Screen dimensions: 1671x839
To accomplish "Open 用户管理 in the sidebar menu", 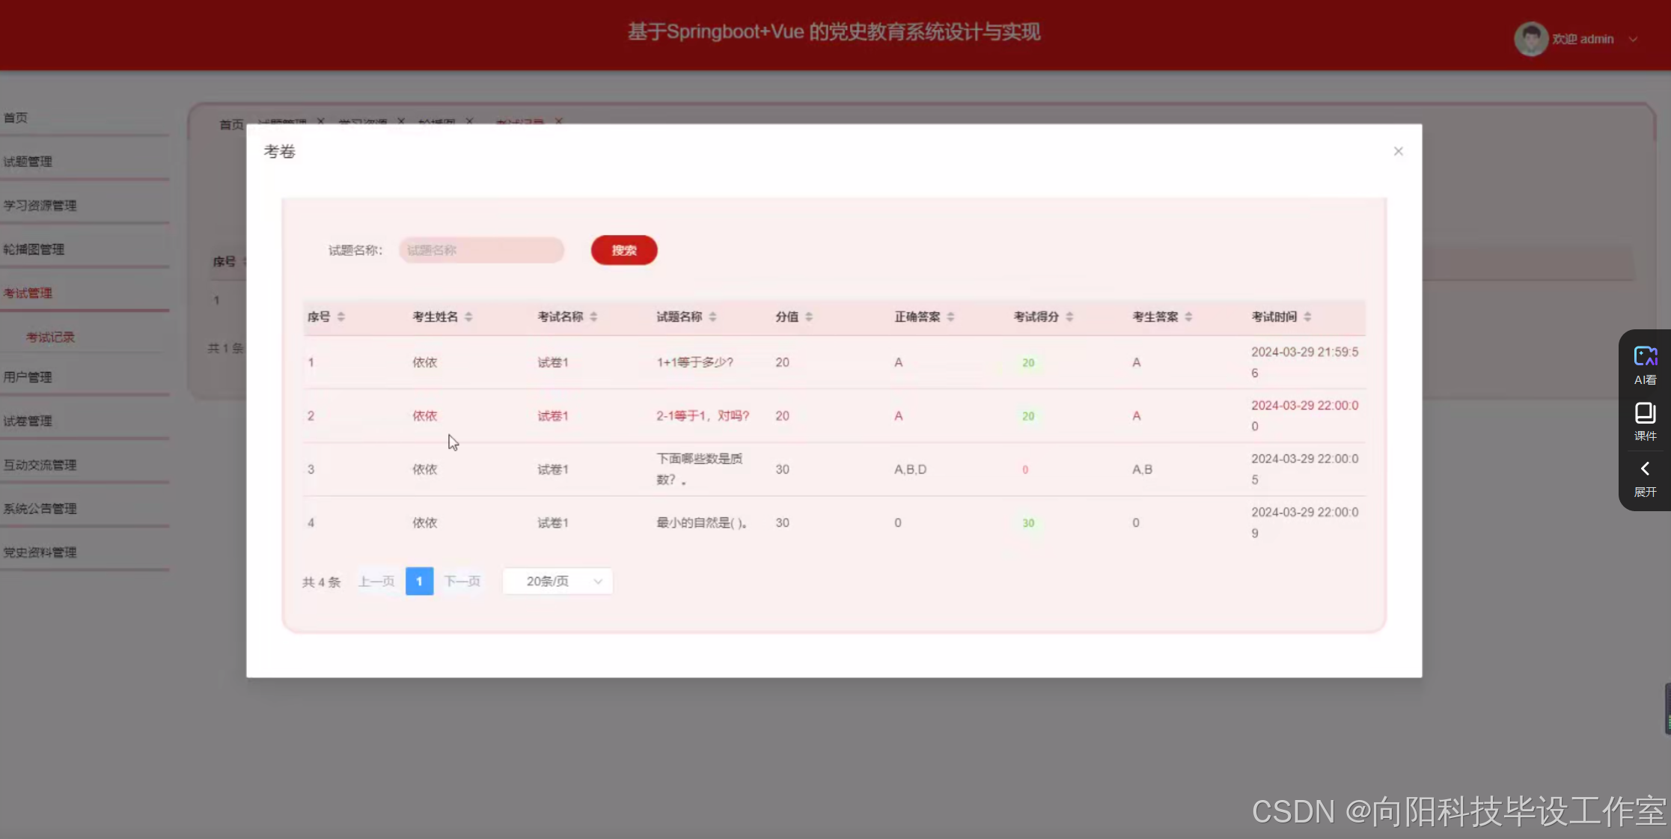I will tap(28, 377).
